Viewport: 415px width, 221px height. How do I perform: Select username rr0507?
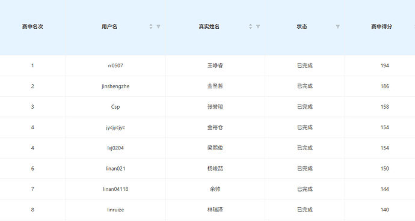(115, 65)
